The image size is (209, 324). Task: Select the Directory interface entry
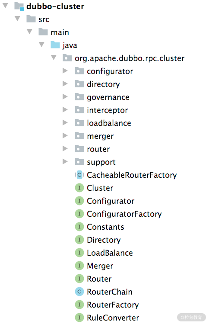(x=104, y=240)
